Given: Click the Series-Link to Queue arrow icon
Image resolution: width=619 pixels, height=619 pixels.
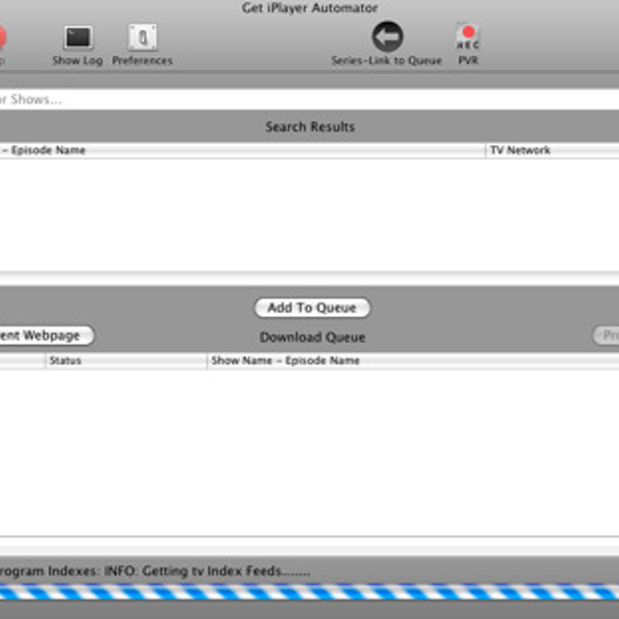Looking at the screenshot, I should [387, 36].
